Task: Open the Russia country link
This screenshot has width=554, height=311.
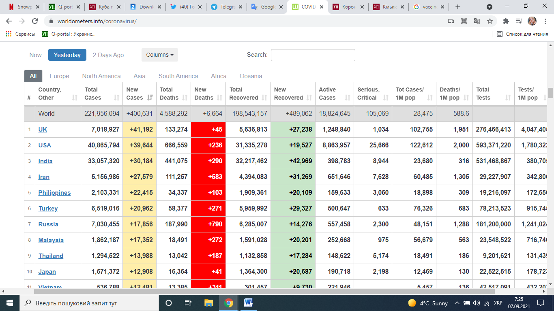Action: click(x=48, y=224)
